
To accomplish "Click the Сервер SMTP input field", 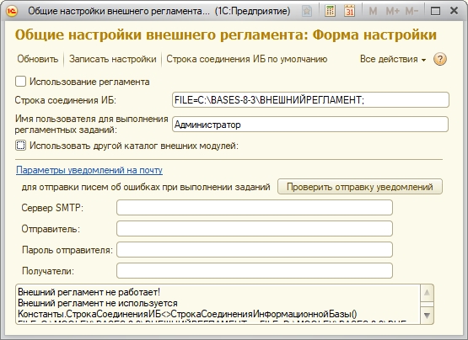I will (x=255, y=207).
